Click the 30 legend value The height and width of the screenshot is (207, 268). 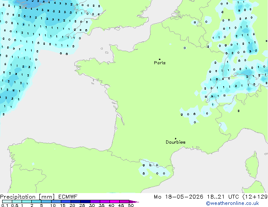coord(92,205)
